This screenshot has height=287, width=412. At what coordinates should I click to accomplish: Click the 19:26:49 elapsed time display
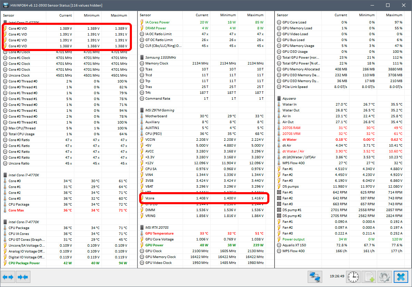[x=337, y=276]
